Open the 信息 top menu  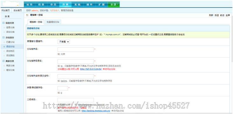[x=41, y=4]
